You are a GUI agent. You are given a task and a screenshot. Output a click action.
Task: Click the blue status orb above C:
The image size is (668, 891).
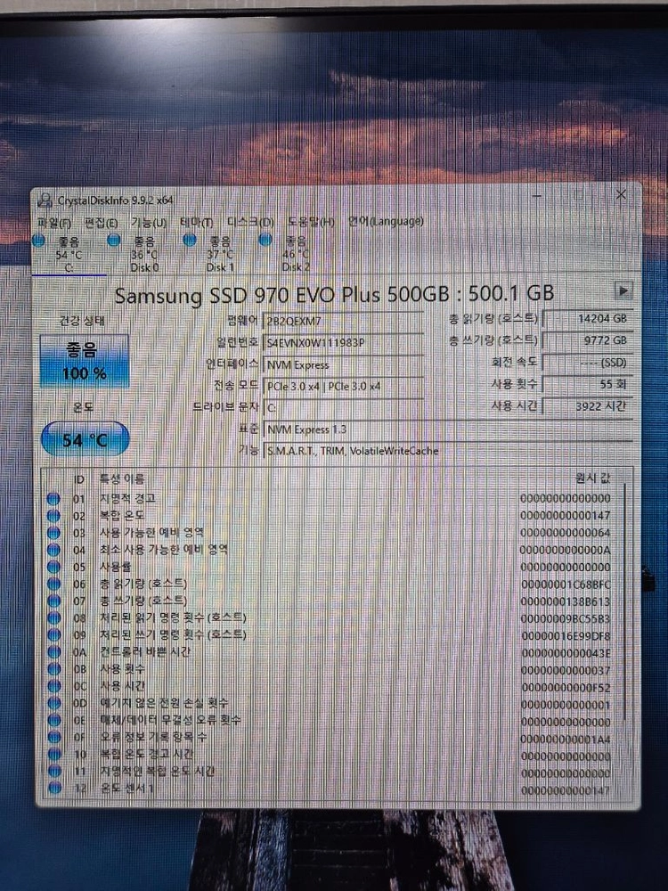38,241
